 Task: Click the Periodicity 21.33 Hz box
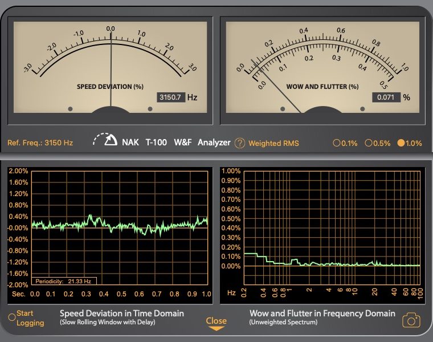pos(64,281)
